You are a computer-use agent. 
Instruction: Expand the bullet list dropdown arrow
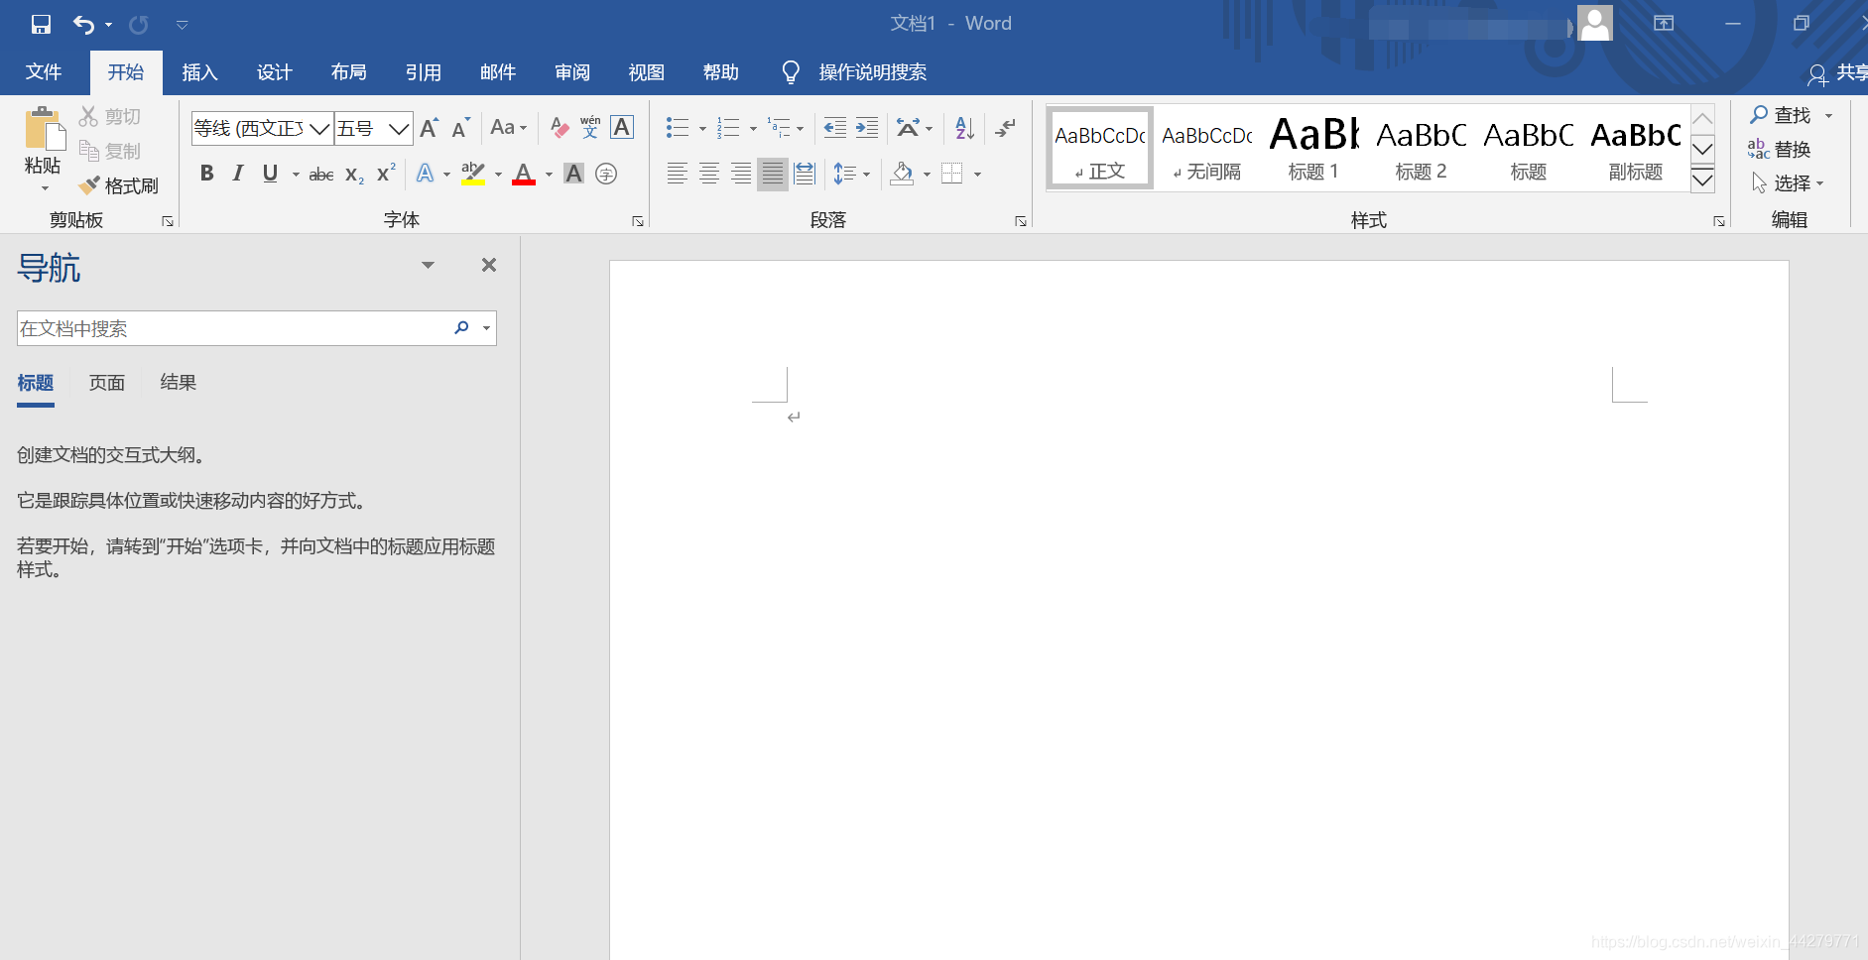(x=702, y=129)
